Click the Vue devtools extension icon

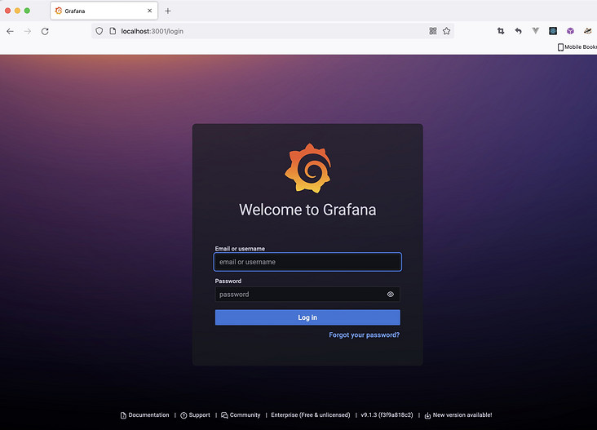point(536,31)
